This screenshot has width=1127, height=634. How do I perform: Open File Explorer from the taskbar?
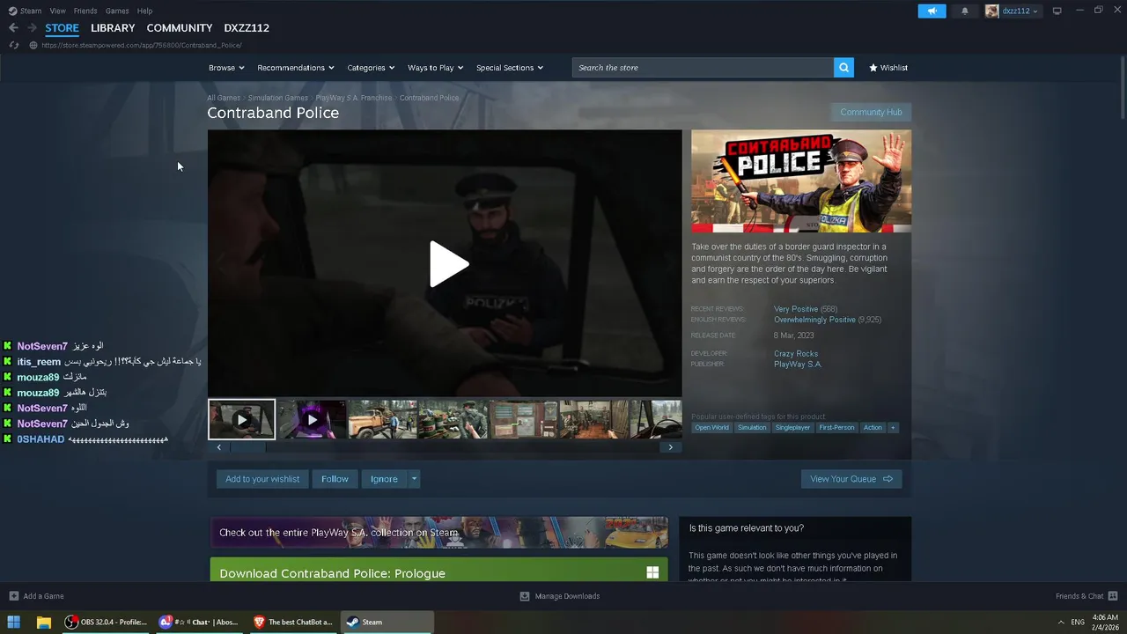[43, 622]
